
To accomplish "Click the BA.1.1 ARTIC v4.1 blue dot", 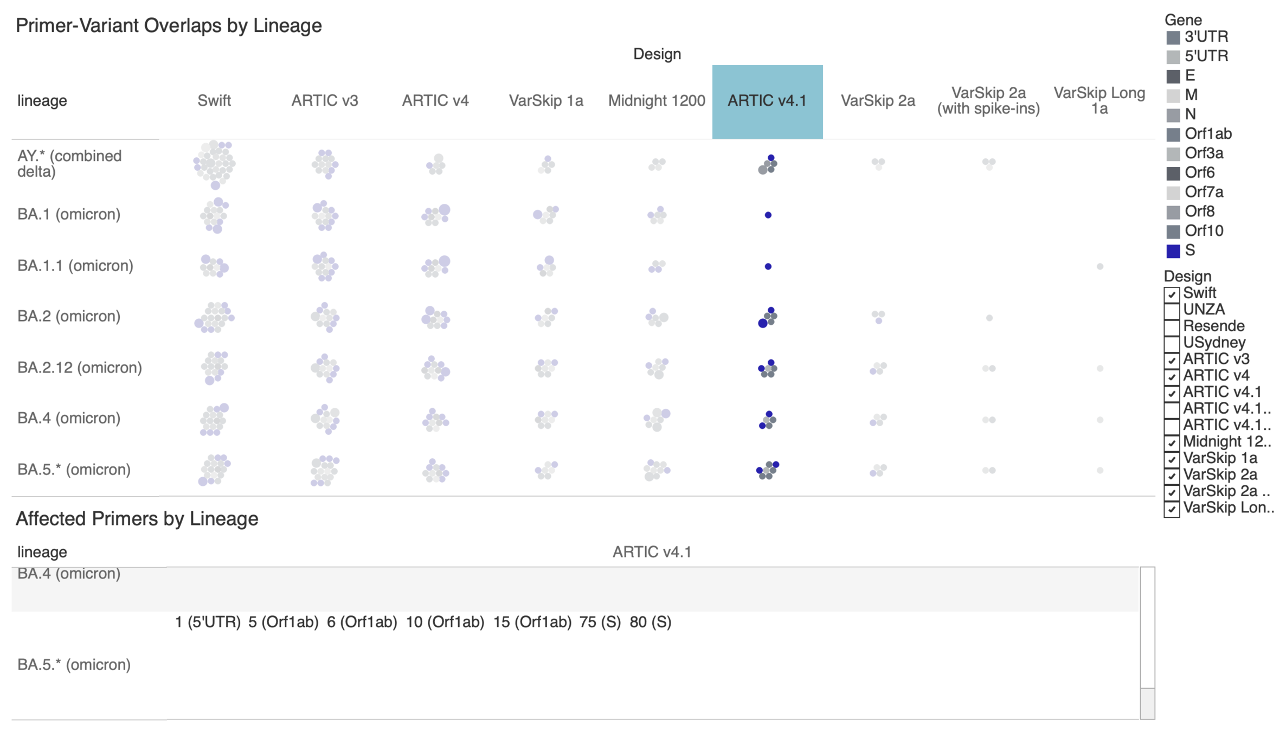I will 768,267.
